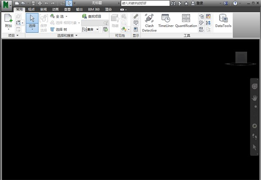Toggle the Quick Properties speech-bubble icon
261x180 pixels.
coord(136,23)
